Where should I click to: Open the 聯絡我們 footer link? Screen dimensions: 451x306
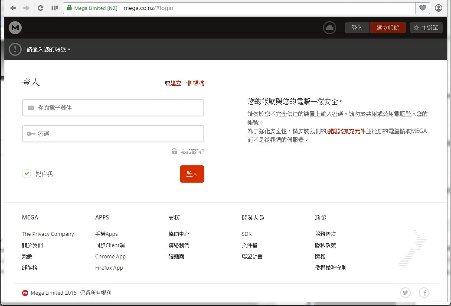point(179,245)
